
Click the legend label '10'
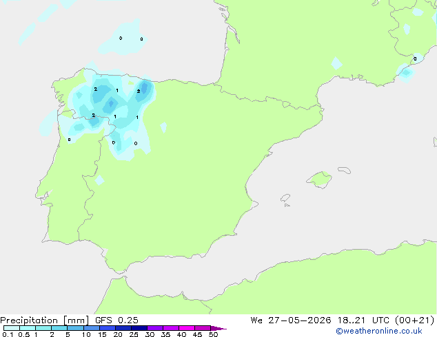86,334
